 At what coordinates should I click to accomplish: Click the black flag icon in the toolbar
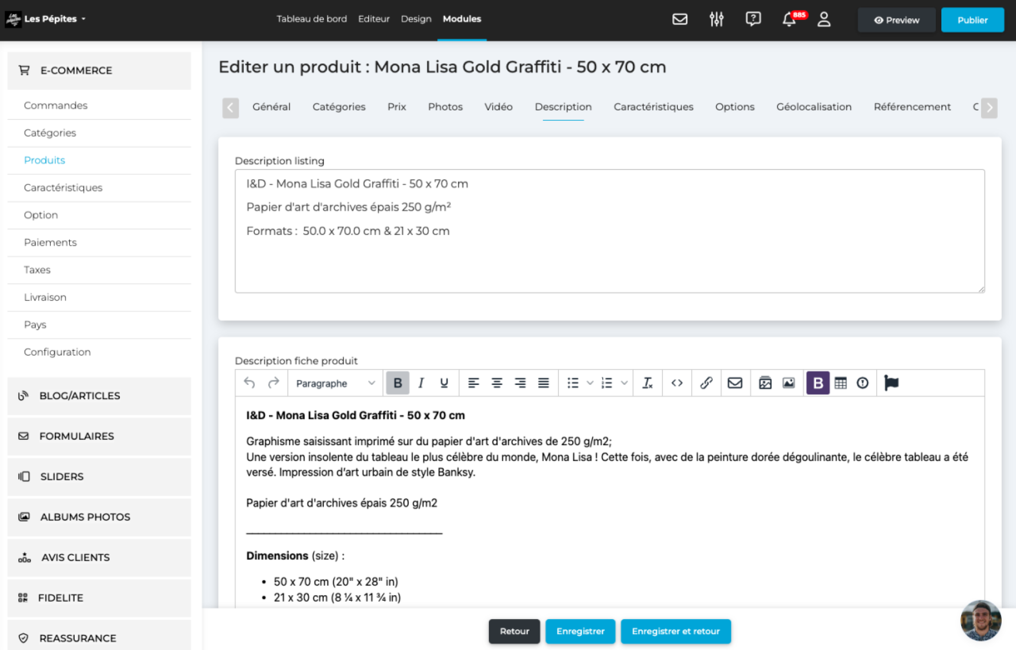click(891, 383)
